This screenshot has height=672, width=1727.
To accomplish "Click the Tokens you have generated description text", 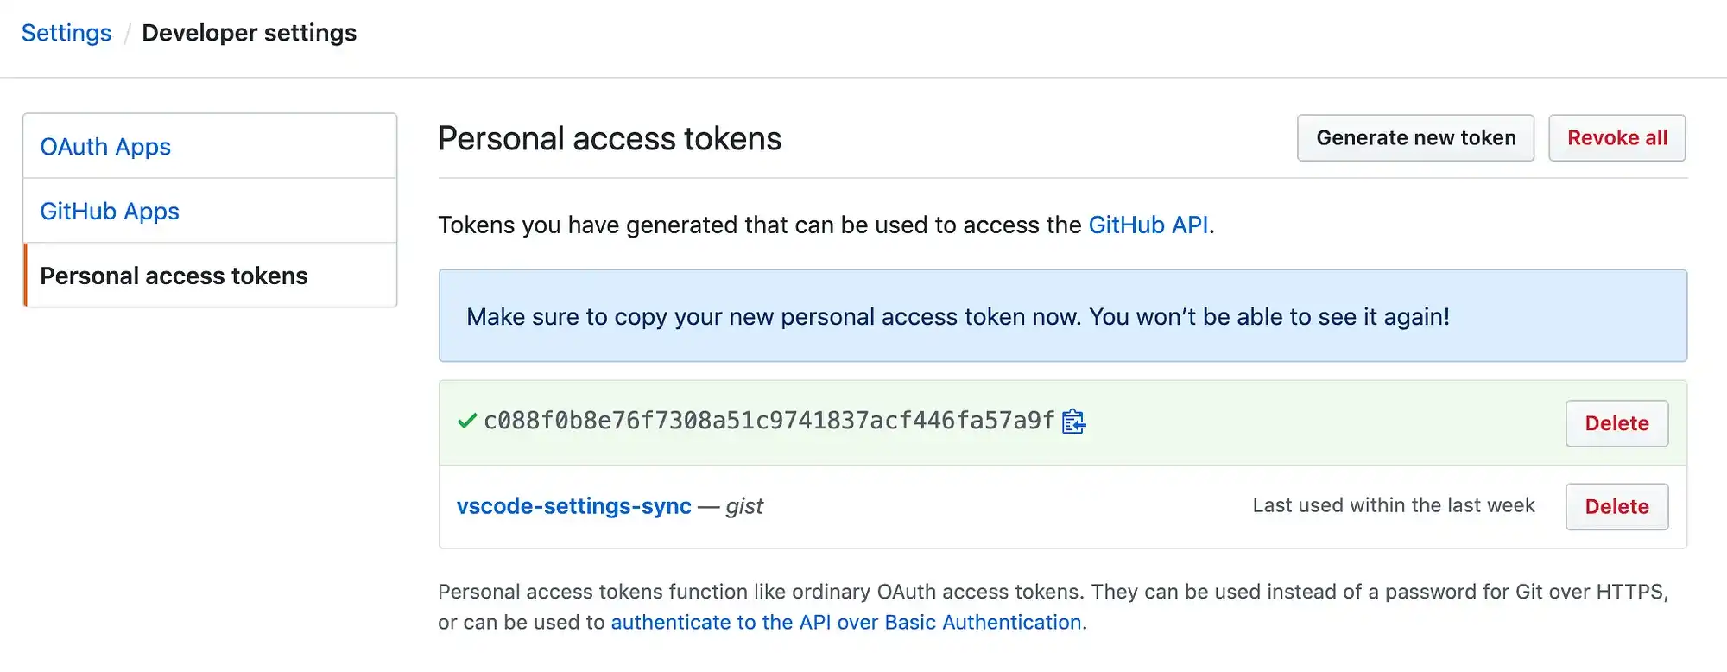I will pyautogui.click(x=826, y=225).
